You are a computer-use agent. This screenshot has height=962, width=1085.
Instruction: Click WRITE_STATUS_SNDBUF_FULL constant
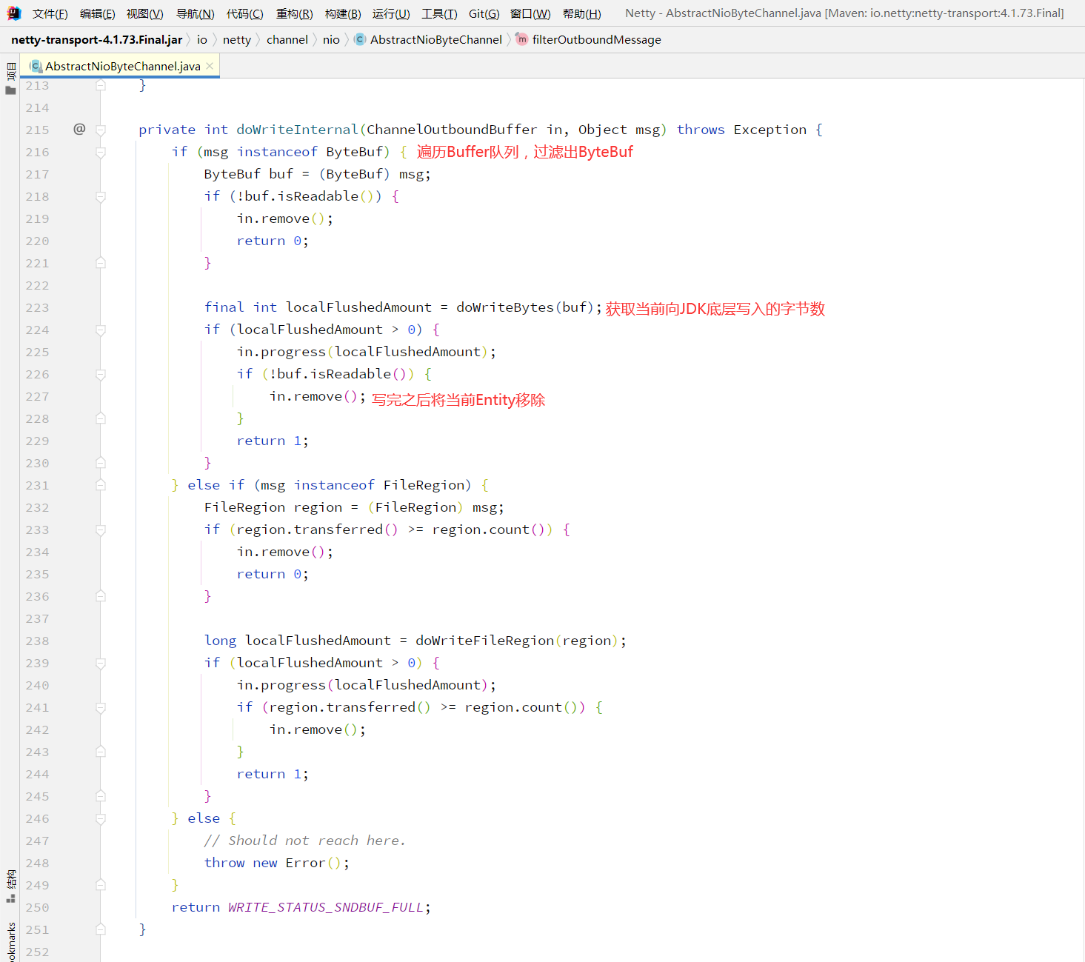pos(326,907)
